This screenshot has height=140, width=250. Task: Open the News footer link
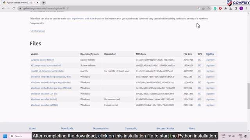pyautogui.click(x=192, y=128)
